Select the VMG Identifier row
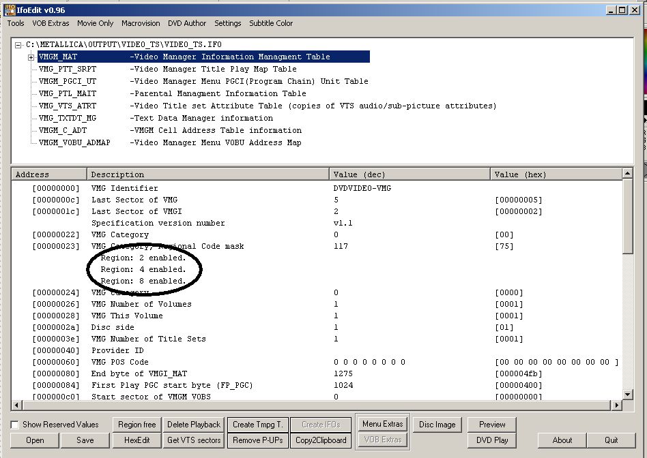Image resolution: width=647 pixels, height=458 pixels. [x=317, y=188]
